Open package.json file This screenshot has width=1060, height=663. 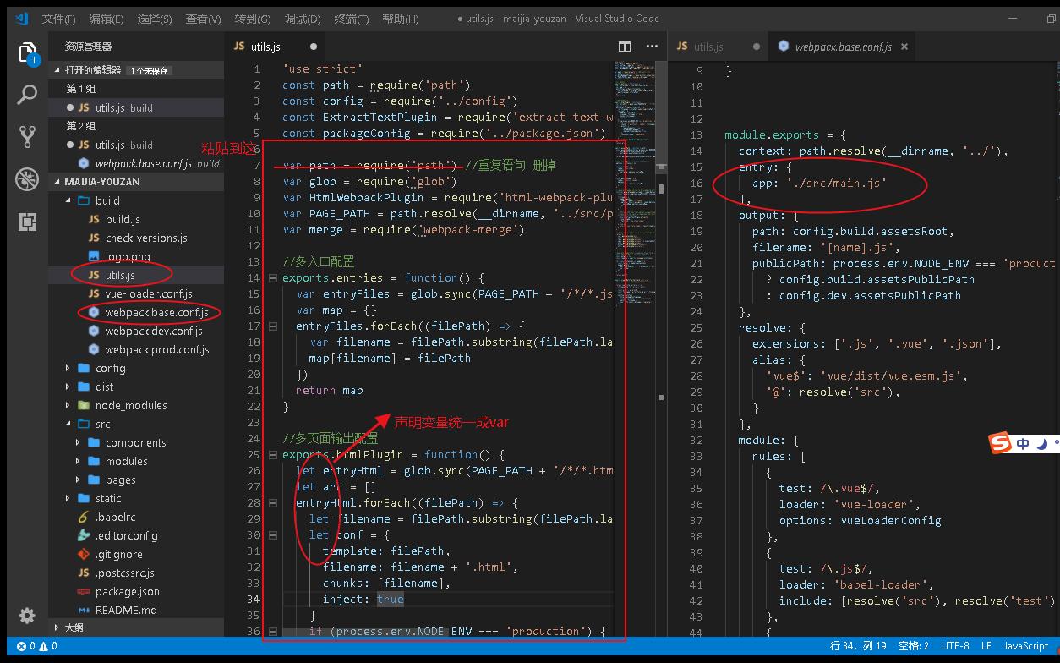tap(135, 591)
